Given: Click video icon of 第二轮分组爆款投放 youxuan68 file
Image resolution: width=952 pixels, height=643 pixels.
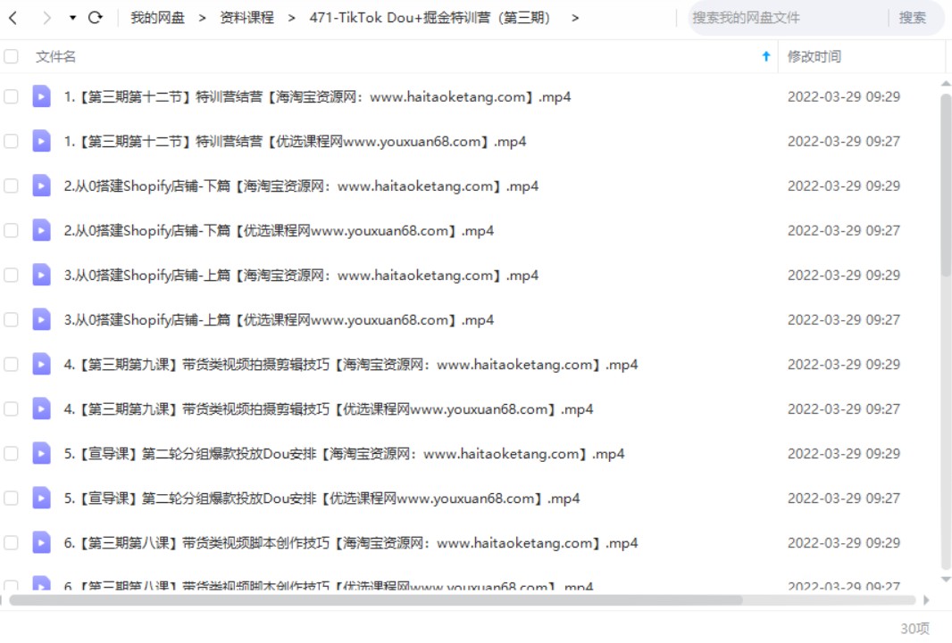Looking at the screenshot, I should [x=41, y=499].
